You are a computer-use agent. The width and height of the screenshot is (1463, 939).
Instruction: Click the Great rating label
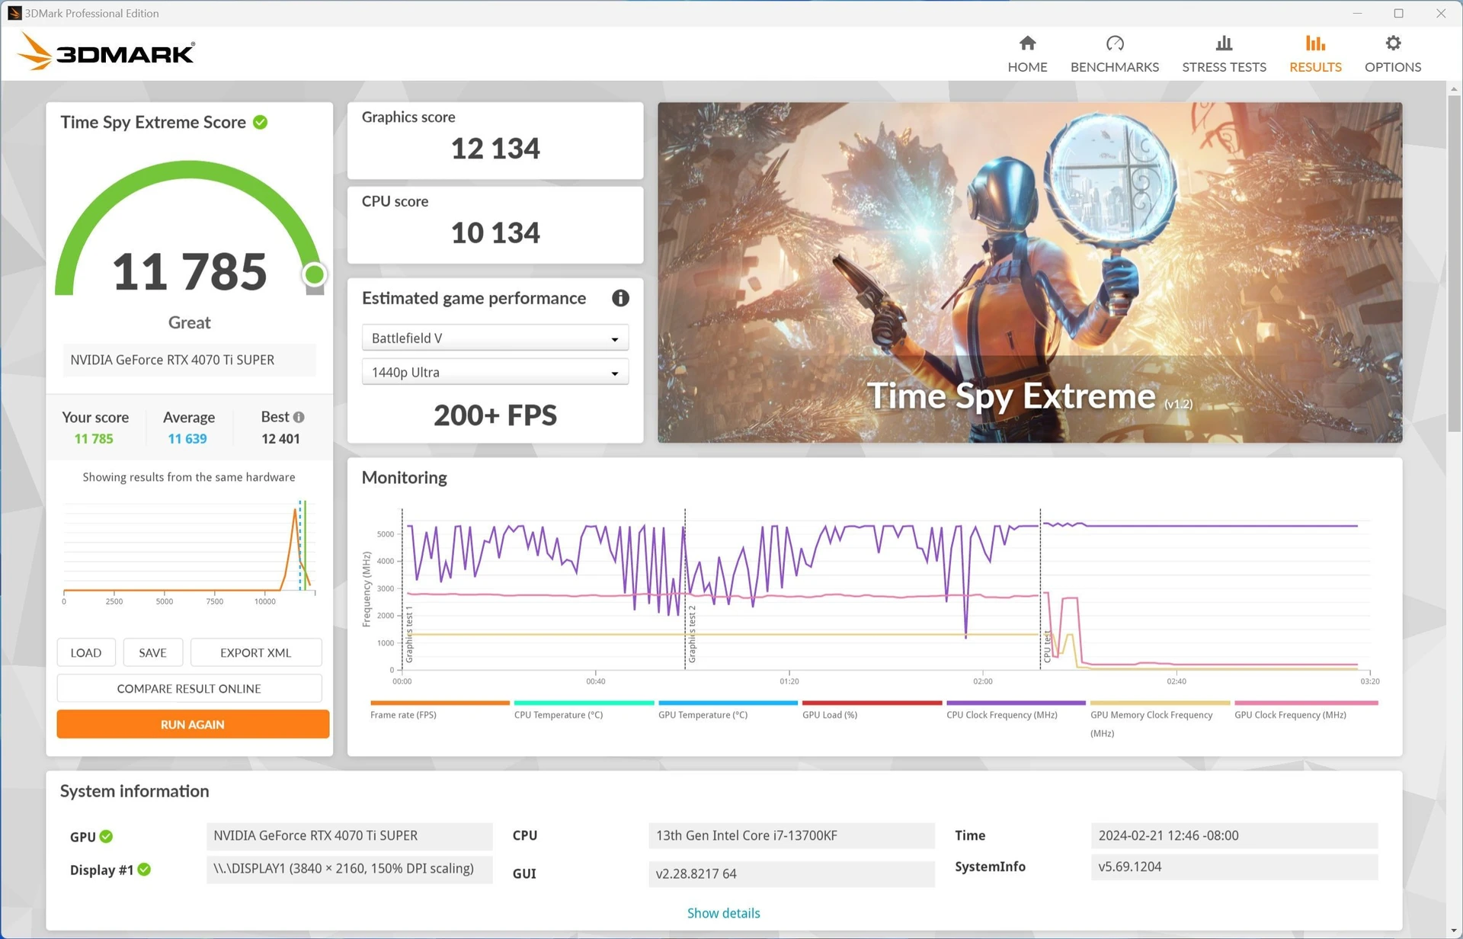(x=189, y=322)
